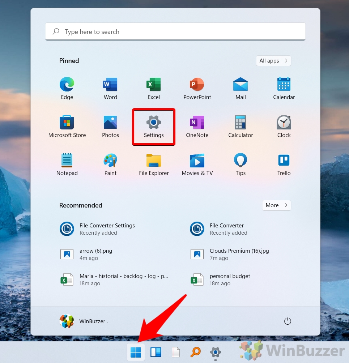Open the Paint app

110,165
